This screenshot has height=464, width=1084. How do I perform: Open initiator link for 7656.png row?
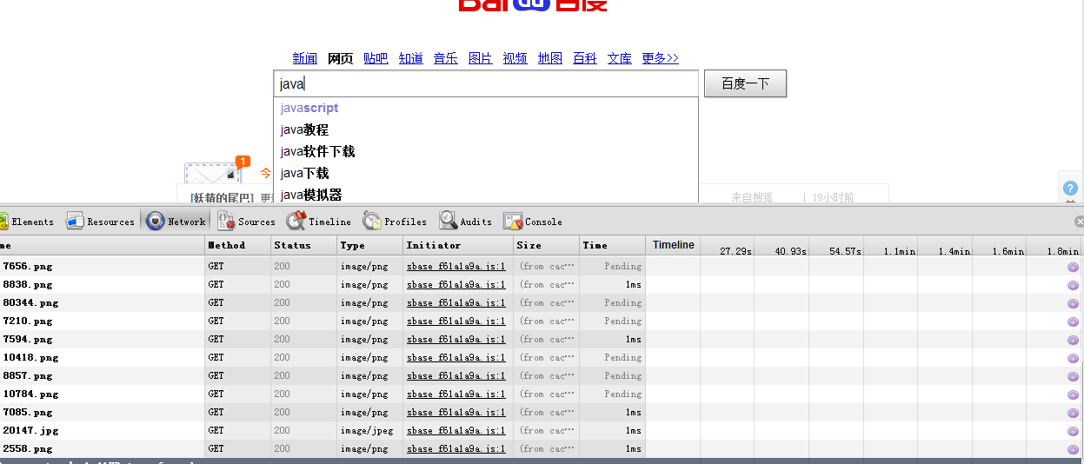tap(456, 267)
